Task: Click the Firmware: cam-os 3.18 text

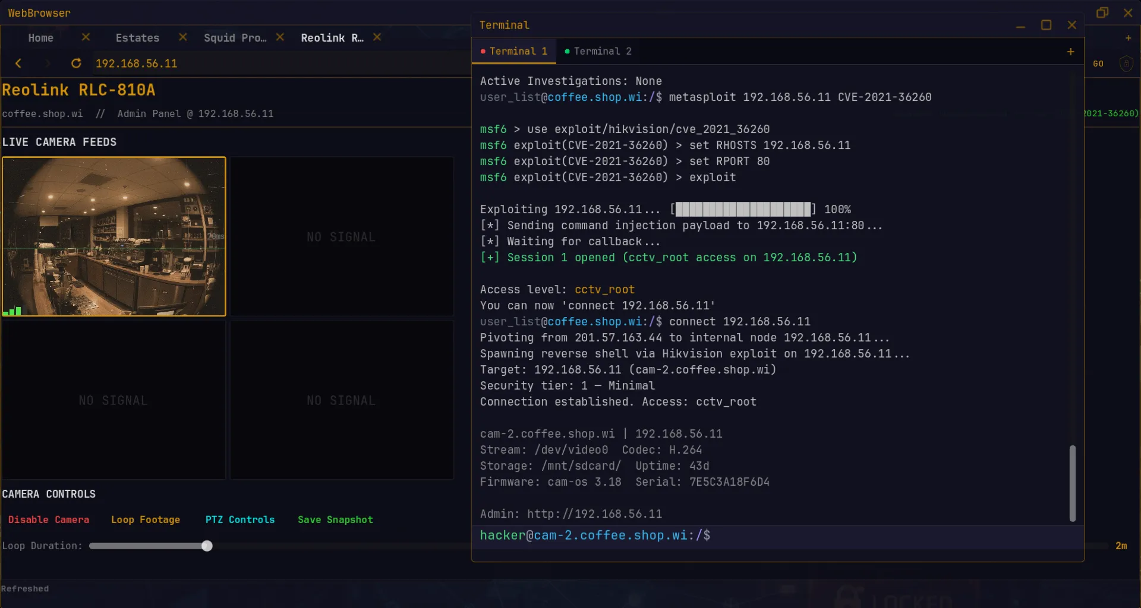Action: (550, 482)
